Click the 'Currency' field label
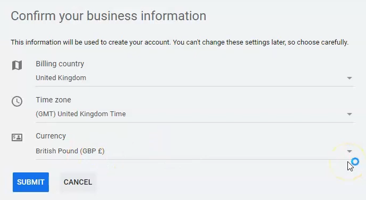The width and height of the screenshot is (366, 200). [50, 136]
